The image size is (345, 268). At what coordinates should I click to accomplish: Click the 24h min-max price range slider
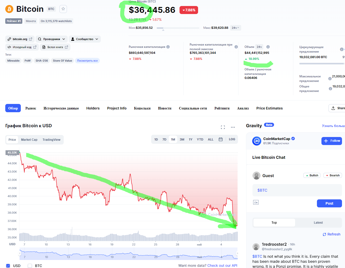[x=178, y=28]
